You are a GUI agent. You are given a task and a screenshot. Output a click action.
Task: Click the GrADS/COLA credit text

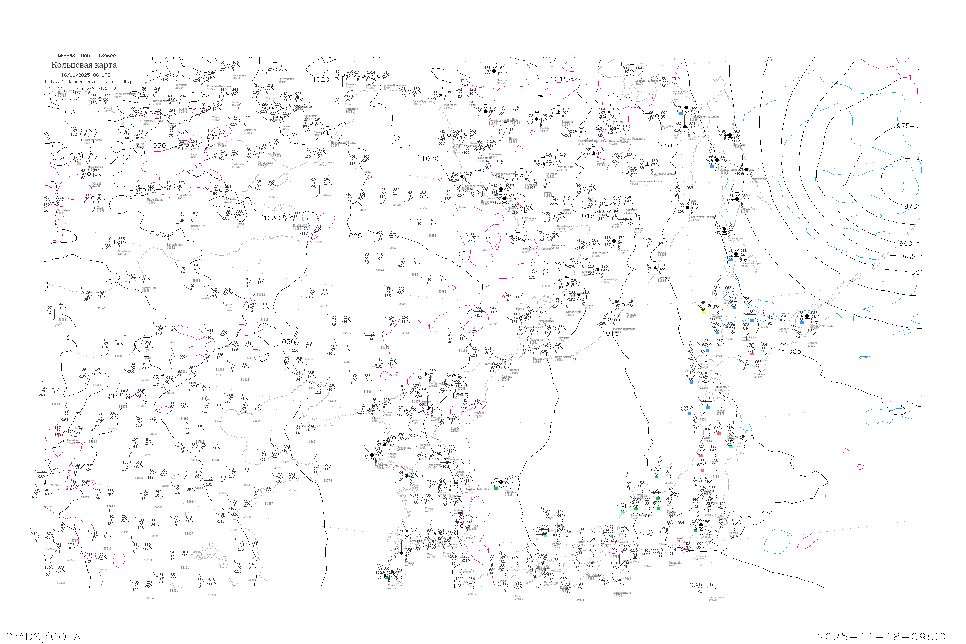tap(43, 637)
